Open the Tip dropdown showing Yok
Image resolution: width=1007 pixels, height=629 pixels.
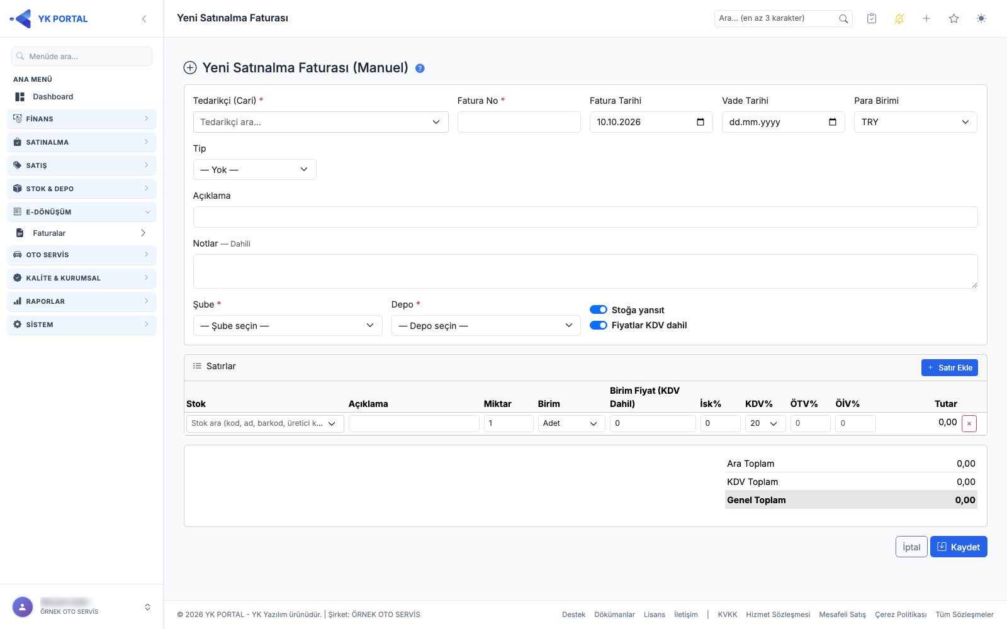[x=255, y=170]
